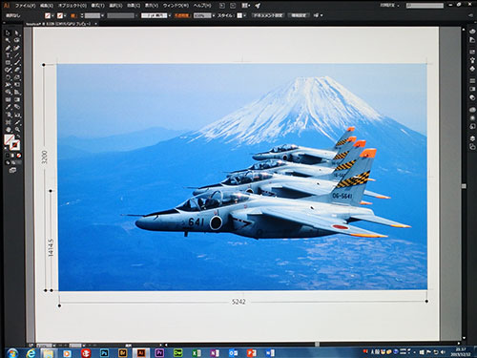Image resolution: width=477 pixels, height=358 pixels.
Task: Select the Symbol Sprayer tool
Action: tap(8, 115)
